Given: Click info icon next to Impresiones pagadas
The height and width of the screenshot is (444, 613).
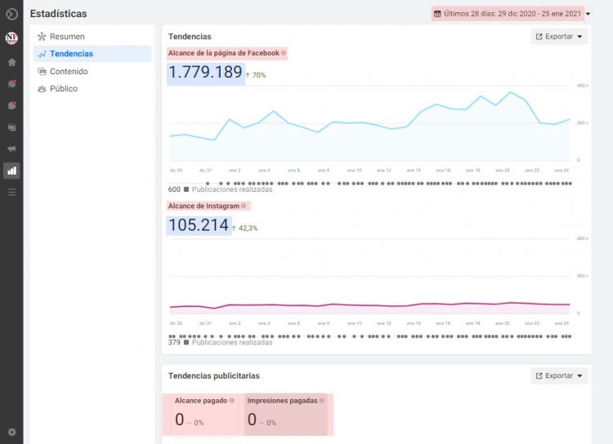Looking at the screenshot, I should 322,401.
